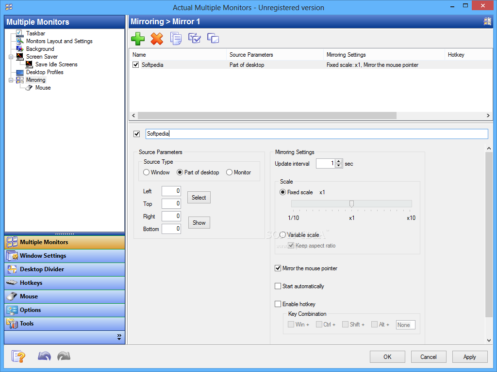Screen dimensions: 497x372
Task: Click the vertical settings scrollbar thumb
Action: (488, 234)
